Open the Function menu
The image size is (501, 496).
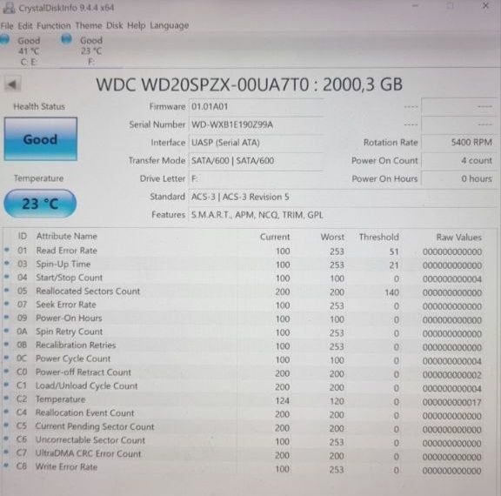(x=54, y=25)
